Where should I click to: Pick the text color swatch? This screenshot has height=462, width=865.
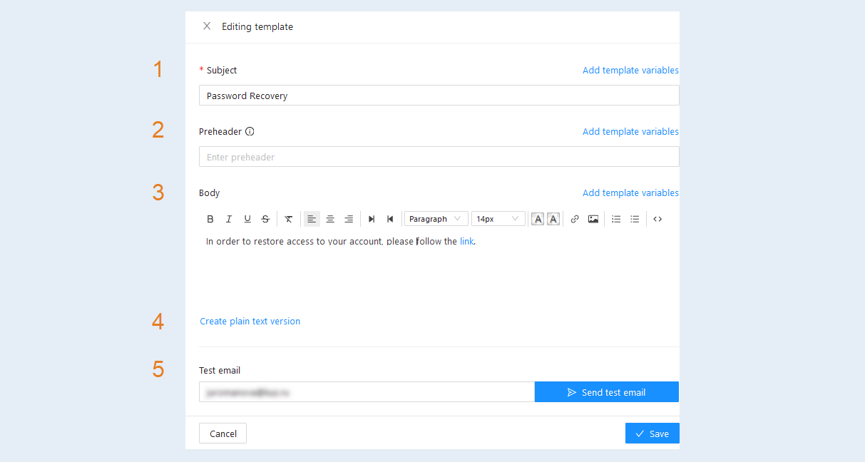click(x=538, y=219)
